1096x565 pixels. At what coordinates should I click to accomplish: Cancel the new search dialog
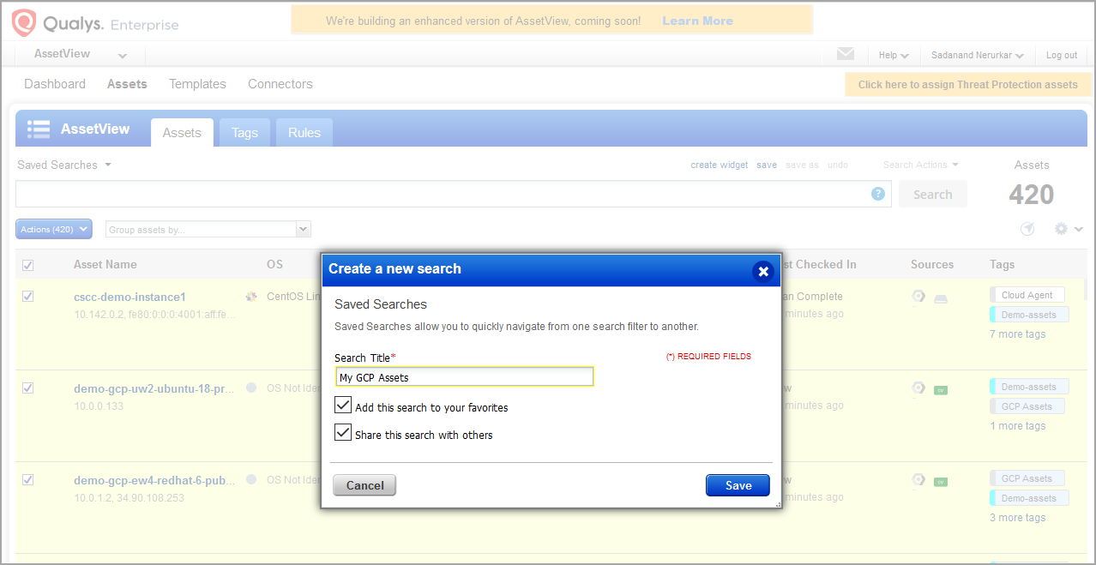tap(364, 485)
